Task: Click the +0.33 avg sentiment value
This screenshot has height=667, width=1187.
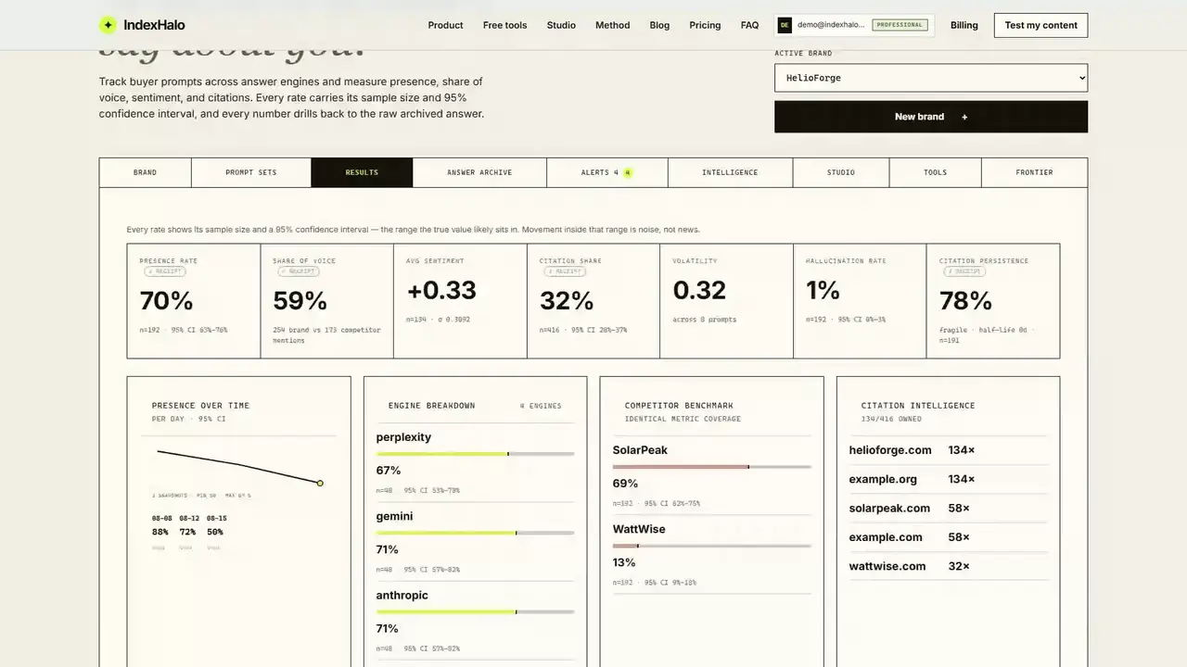Action: point(441,290)
